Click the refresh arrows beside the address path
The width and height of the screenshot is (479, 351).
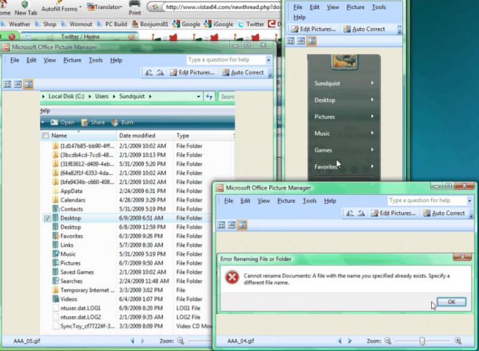coord(209,97)
